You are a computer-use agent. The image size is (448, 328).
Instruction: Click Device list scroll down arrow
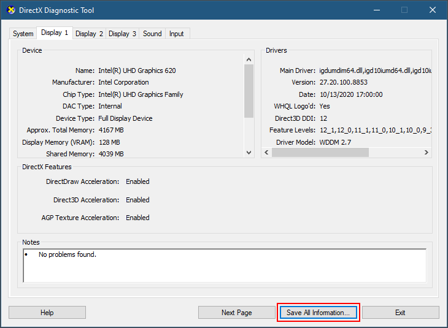point(249,153)
